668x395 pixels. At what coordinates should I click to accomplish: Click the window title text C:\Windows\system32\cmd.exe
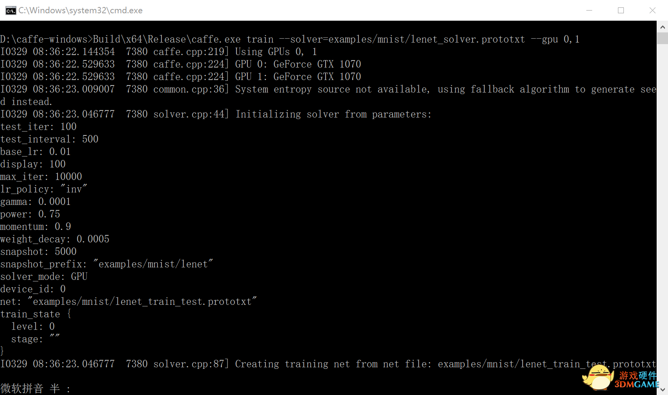click(x=81, y=11)
